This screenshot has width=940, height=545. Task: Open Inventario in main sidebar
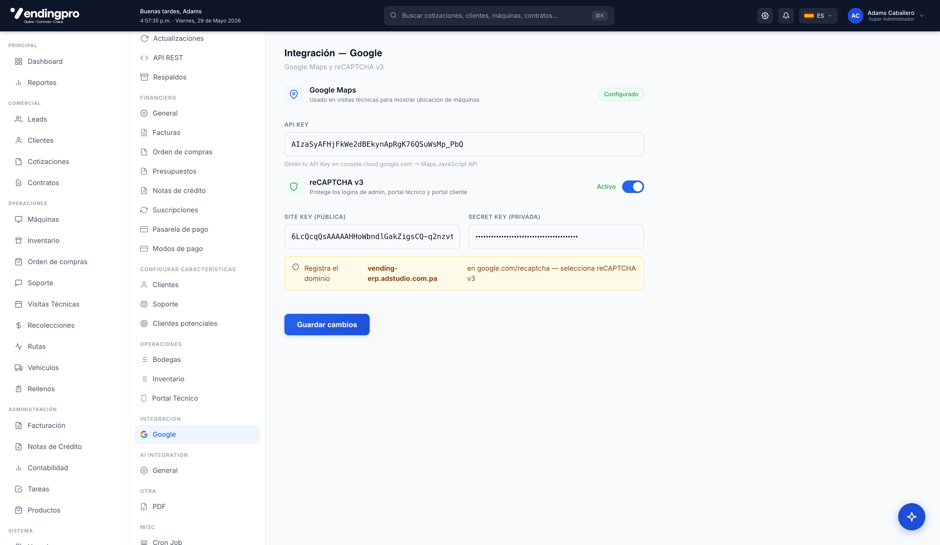click(43, 240)
